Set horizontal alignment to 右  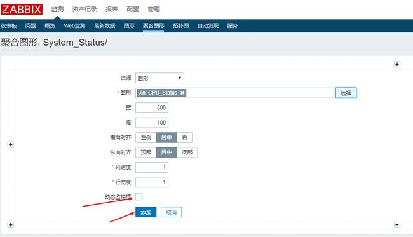185,137
